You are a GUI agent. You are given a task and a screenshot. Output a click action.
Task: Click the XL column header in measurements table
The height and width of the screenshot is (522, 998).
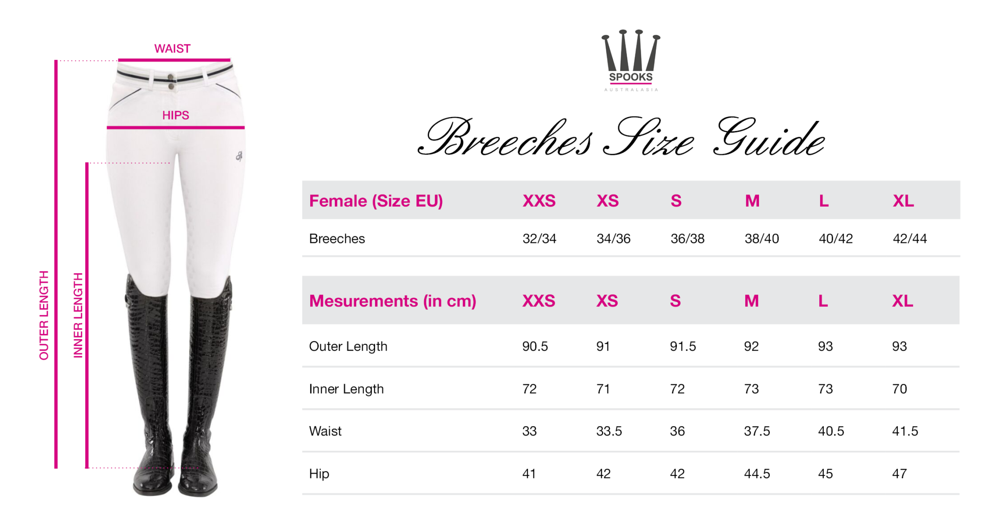click(x=903, y=301)
